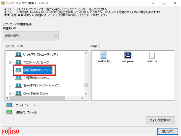Select いつもアシストユーティリティ in the software list
Image resolution: width=181 pixels, height=136 pixels.
pyautogui.click(x=41, y=55)
